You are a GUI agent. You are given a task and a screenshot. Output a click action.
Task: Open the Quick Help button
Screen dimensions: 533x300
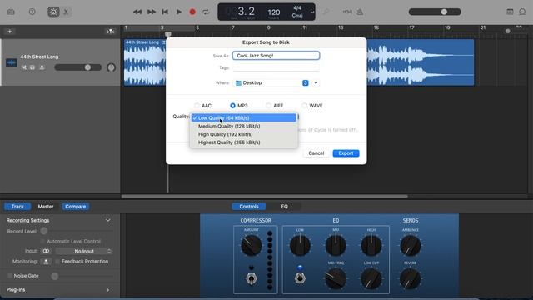(32, 12)
